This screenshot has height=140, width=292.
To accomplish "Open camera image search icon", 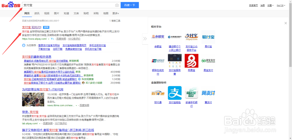I will (117, 5).
